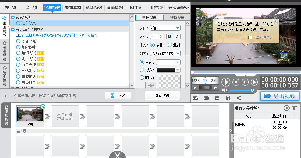Open 单色 color dropdown
Screen dimensions: 301x158
tap(168, 62)
